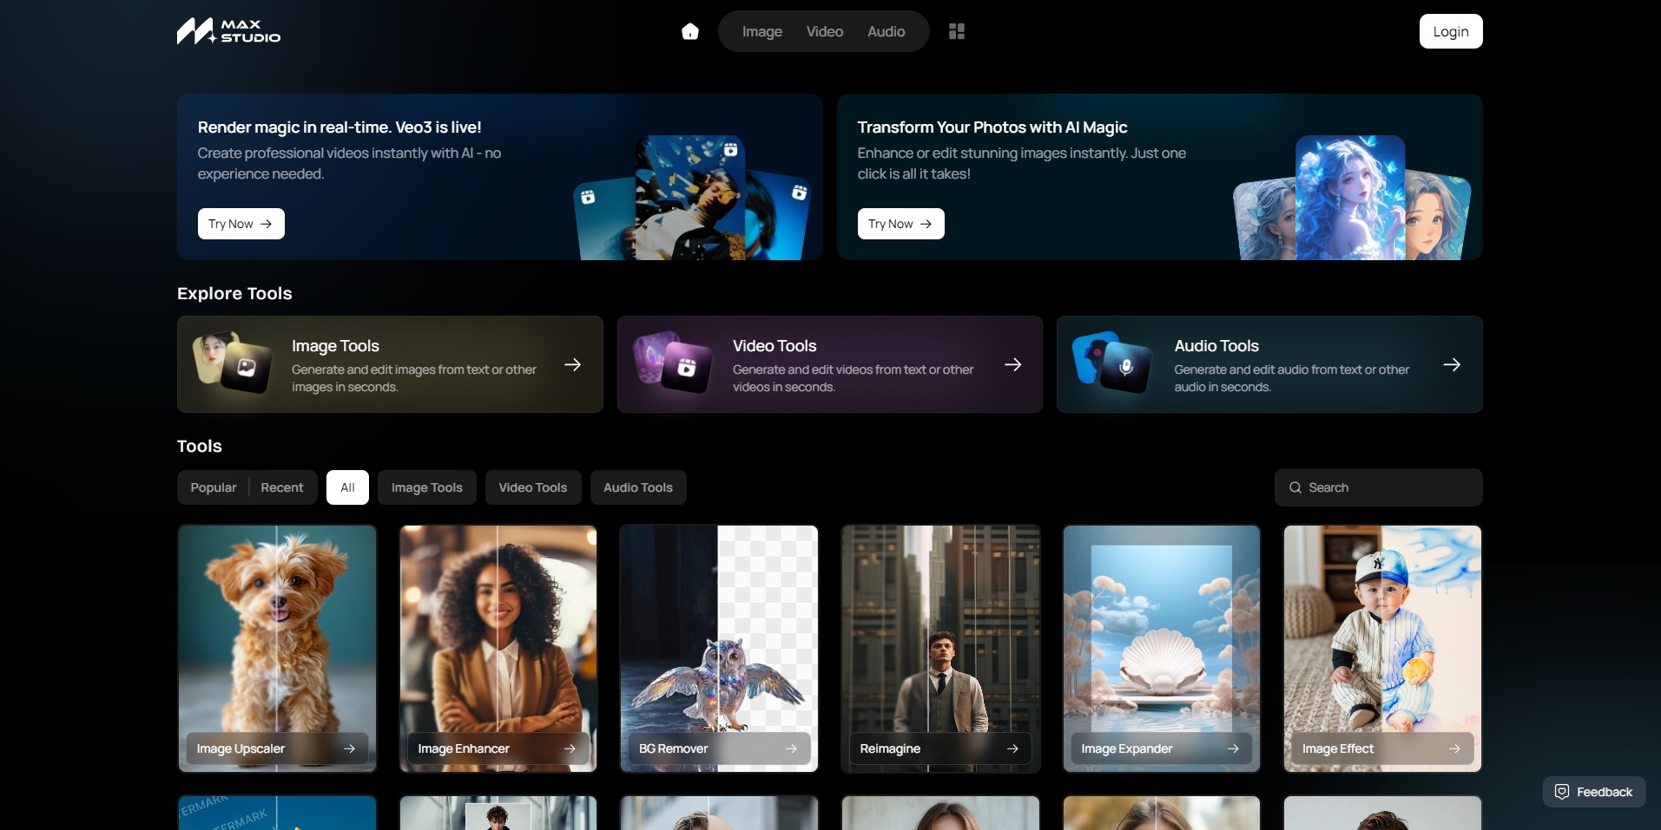Click the Image Expander label button
The height and width of the screenshot is (830, 1661).
1162,748
